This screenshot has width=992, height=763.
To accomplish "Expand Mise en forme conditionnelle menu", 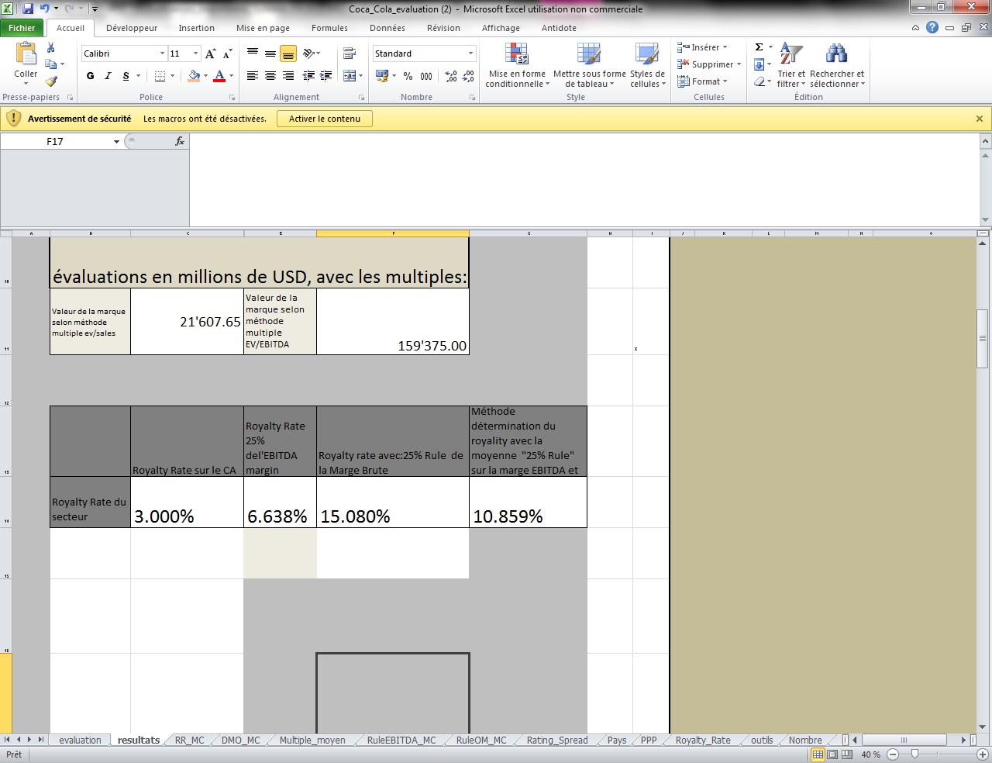I will pyautogui.click(x=517, y=65).
